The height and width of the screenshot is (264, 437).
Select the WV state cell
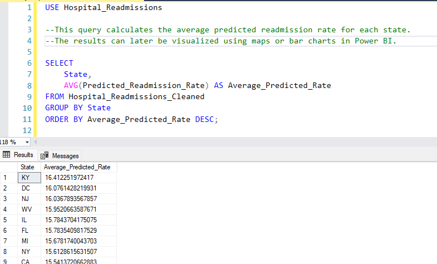tap(29, 209)
